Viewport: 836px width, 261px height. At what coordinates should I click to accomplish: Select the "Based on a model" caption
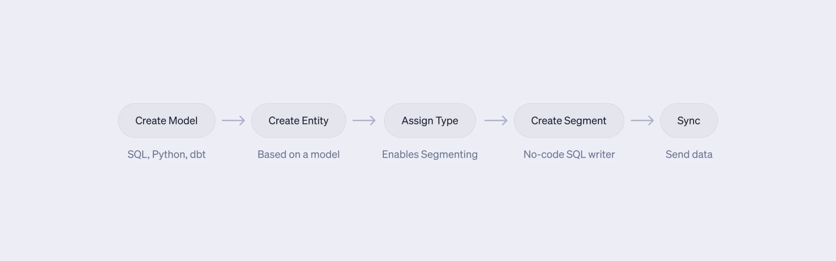(298, 155)
